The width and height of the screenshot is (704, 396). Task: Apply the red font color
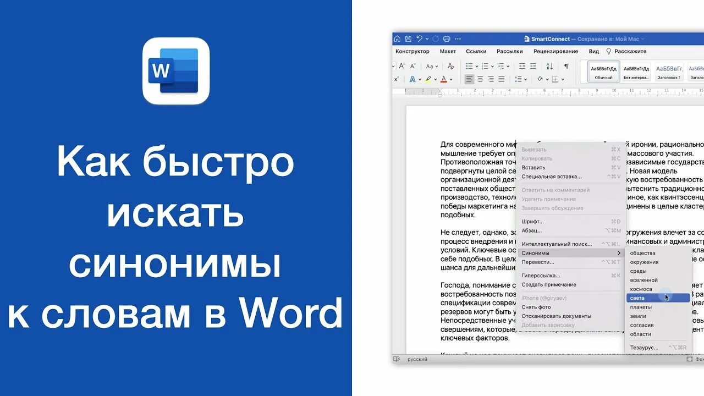tap(444, 79)
